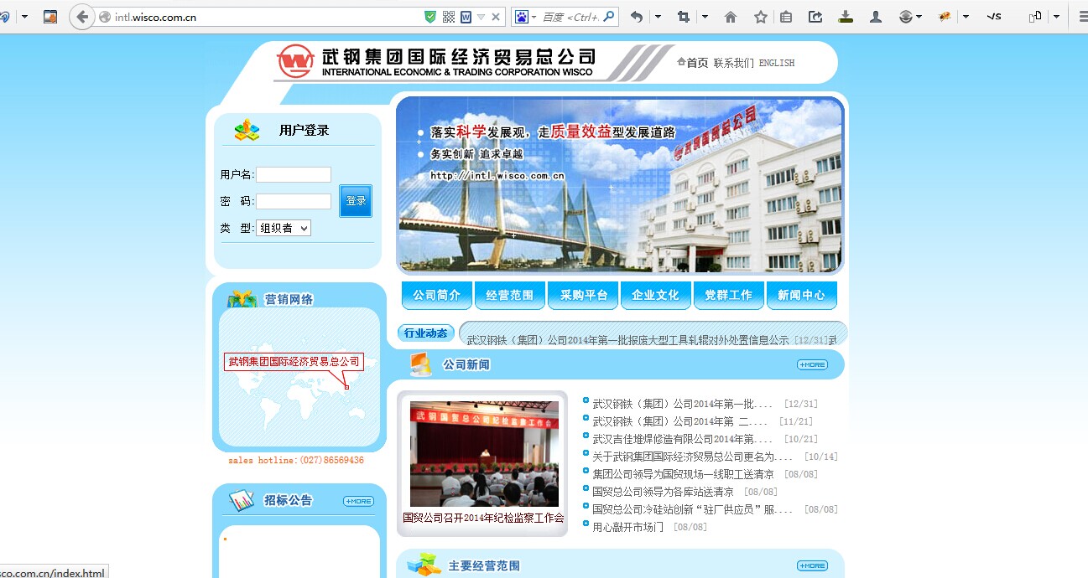
Task: Go to the browser home page icon
Action: (x=731, y=17)
